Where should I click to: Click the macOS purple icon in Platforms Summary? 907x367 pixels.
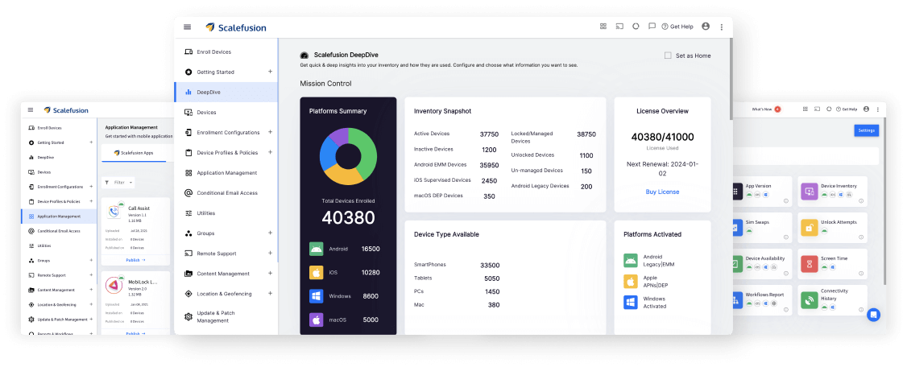tap(316, 320)
